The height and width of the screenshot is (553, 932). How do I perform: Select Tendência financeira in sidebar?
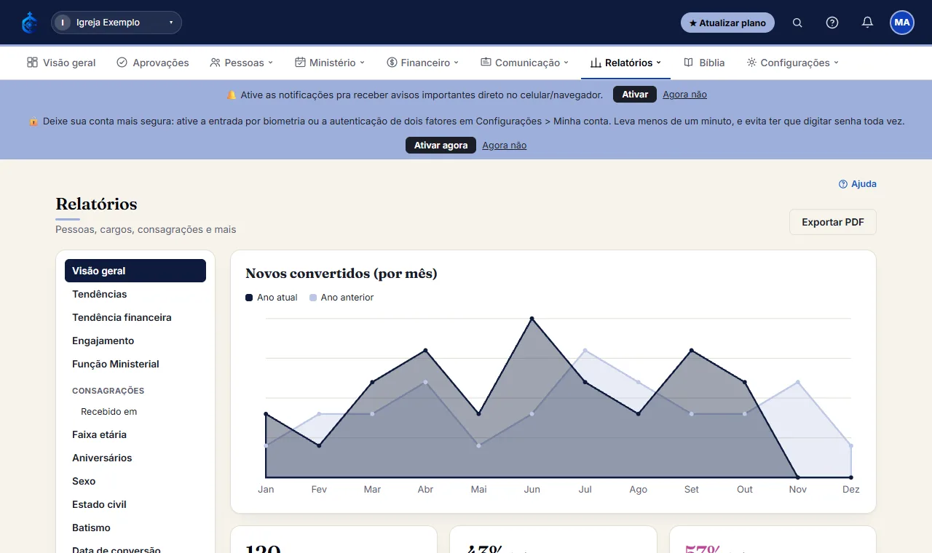pos(135,317)
